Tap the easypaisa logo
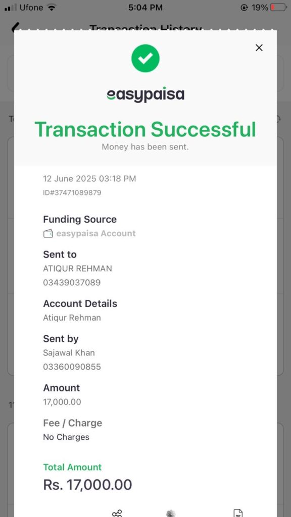 145,95
